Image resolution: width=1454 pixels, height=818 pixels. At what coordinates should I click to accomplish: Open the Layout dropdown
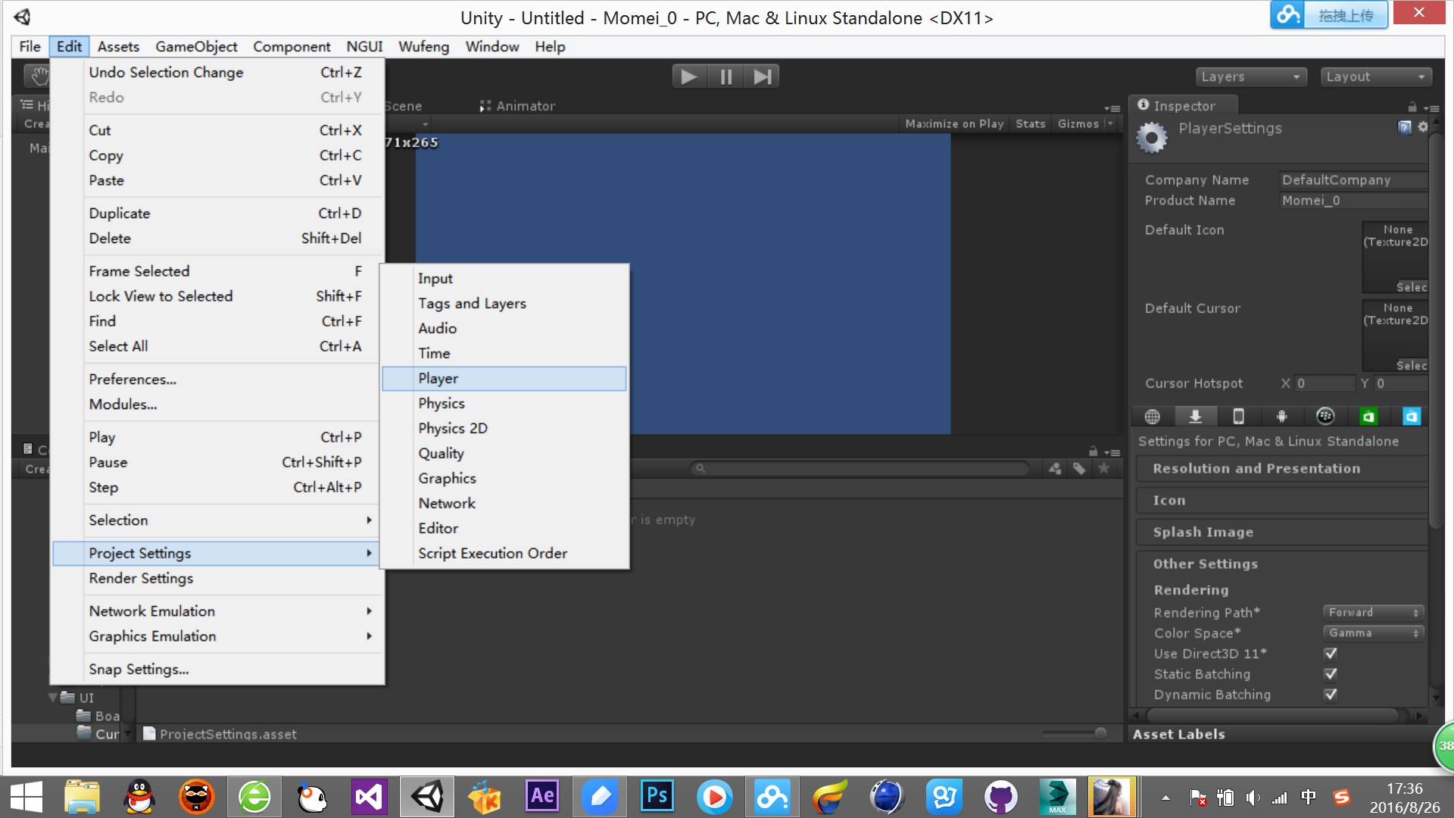click(1375, 76)
